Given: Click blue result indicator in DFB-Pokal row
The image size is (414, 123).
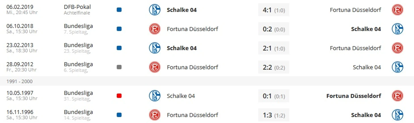Looking at the screenshot, I should point(119,10).
